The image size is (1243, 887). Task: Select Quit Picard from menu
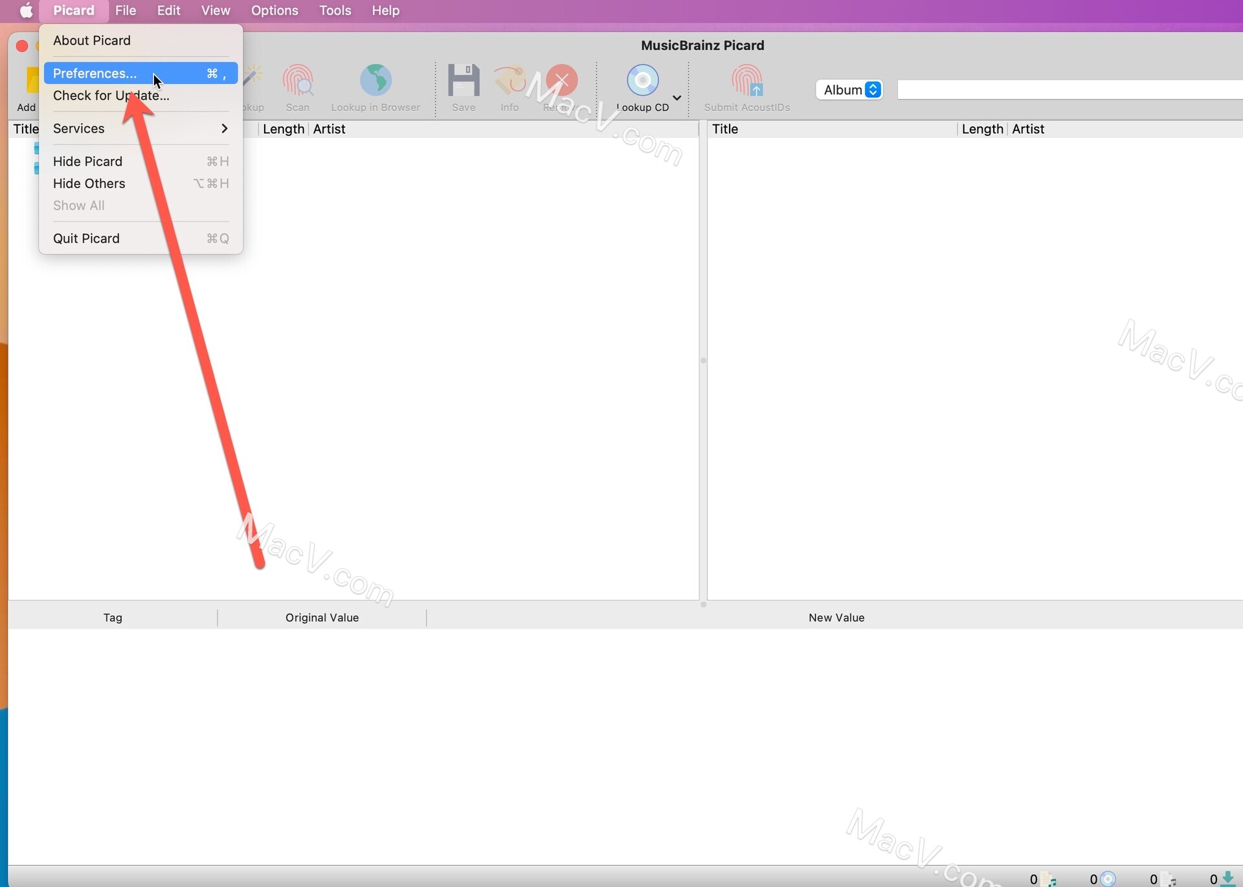140,238
